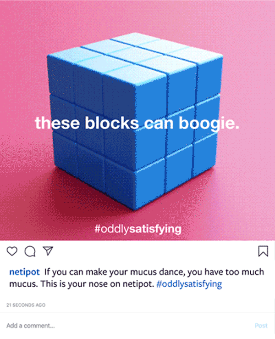This screenshot has width=275, height=339.
Task: Click the #oddlysatisfying overlay text in the image
Action: tap(138, 229)
